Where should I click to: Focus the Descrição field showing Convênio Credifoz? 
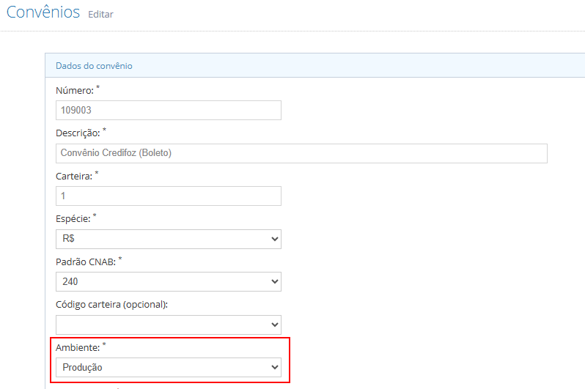pyautogui.click(x=301, y=153)
